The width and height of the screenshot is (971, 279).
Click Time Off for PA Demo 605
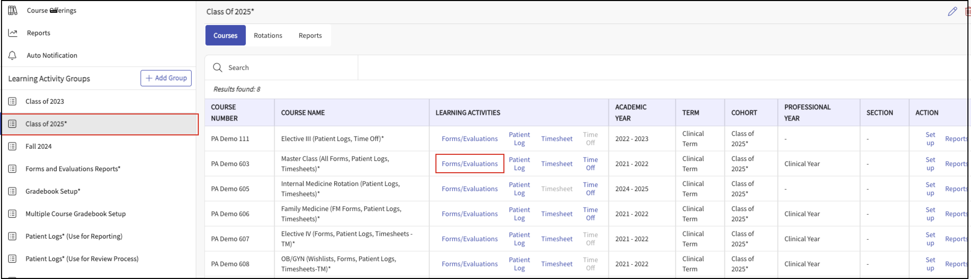tap(590, 189)
